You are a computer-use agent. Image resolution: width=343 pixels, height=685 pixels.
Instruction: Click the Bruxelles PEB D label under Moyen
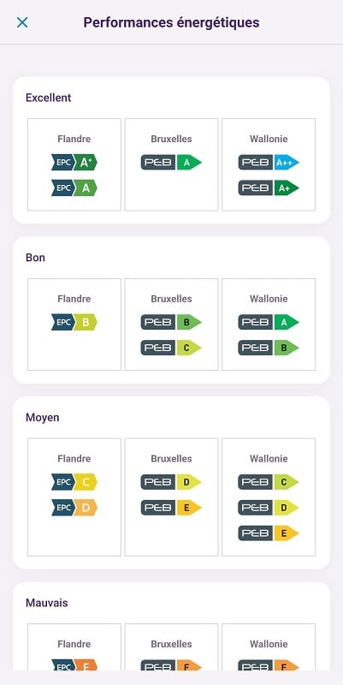click(171, 482)
